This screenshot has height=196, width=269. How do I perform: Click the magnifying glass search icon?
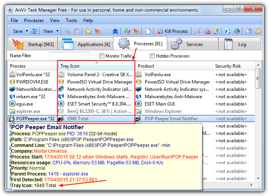[x=67, y=31]
